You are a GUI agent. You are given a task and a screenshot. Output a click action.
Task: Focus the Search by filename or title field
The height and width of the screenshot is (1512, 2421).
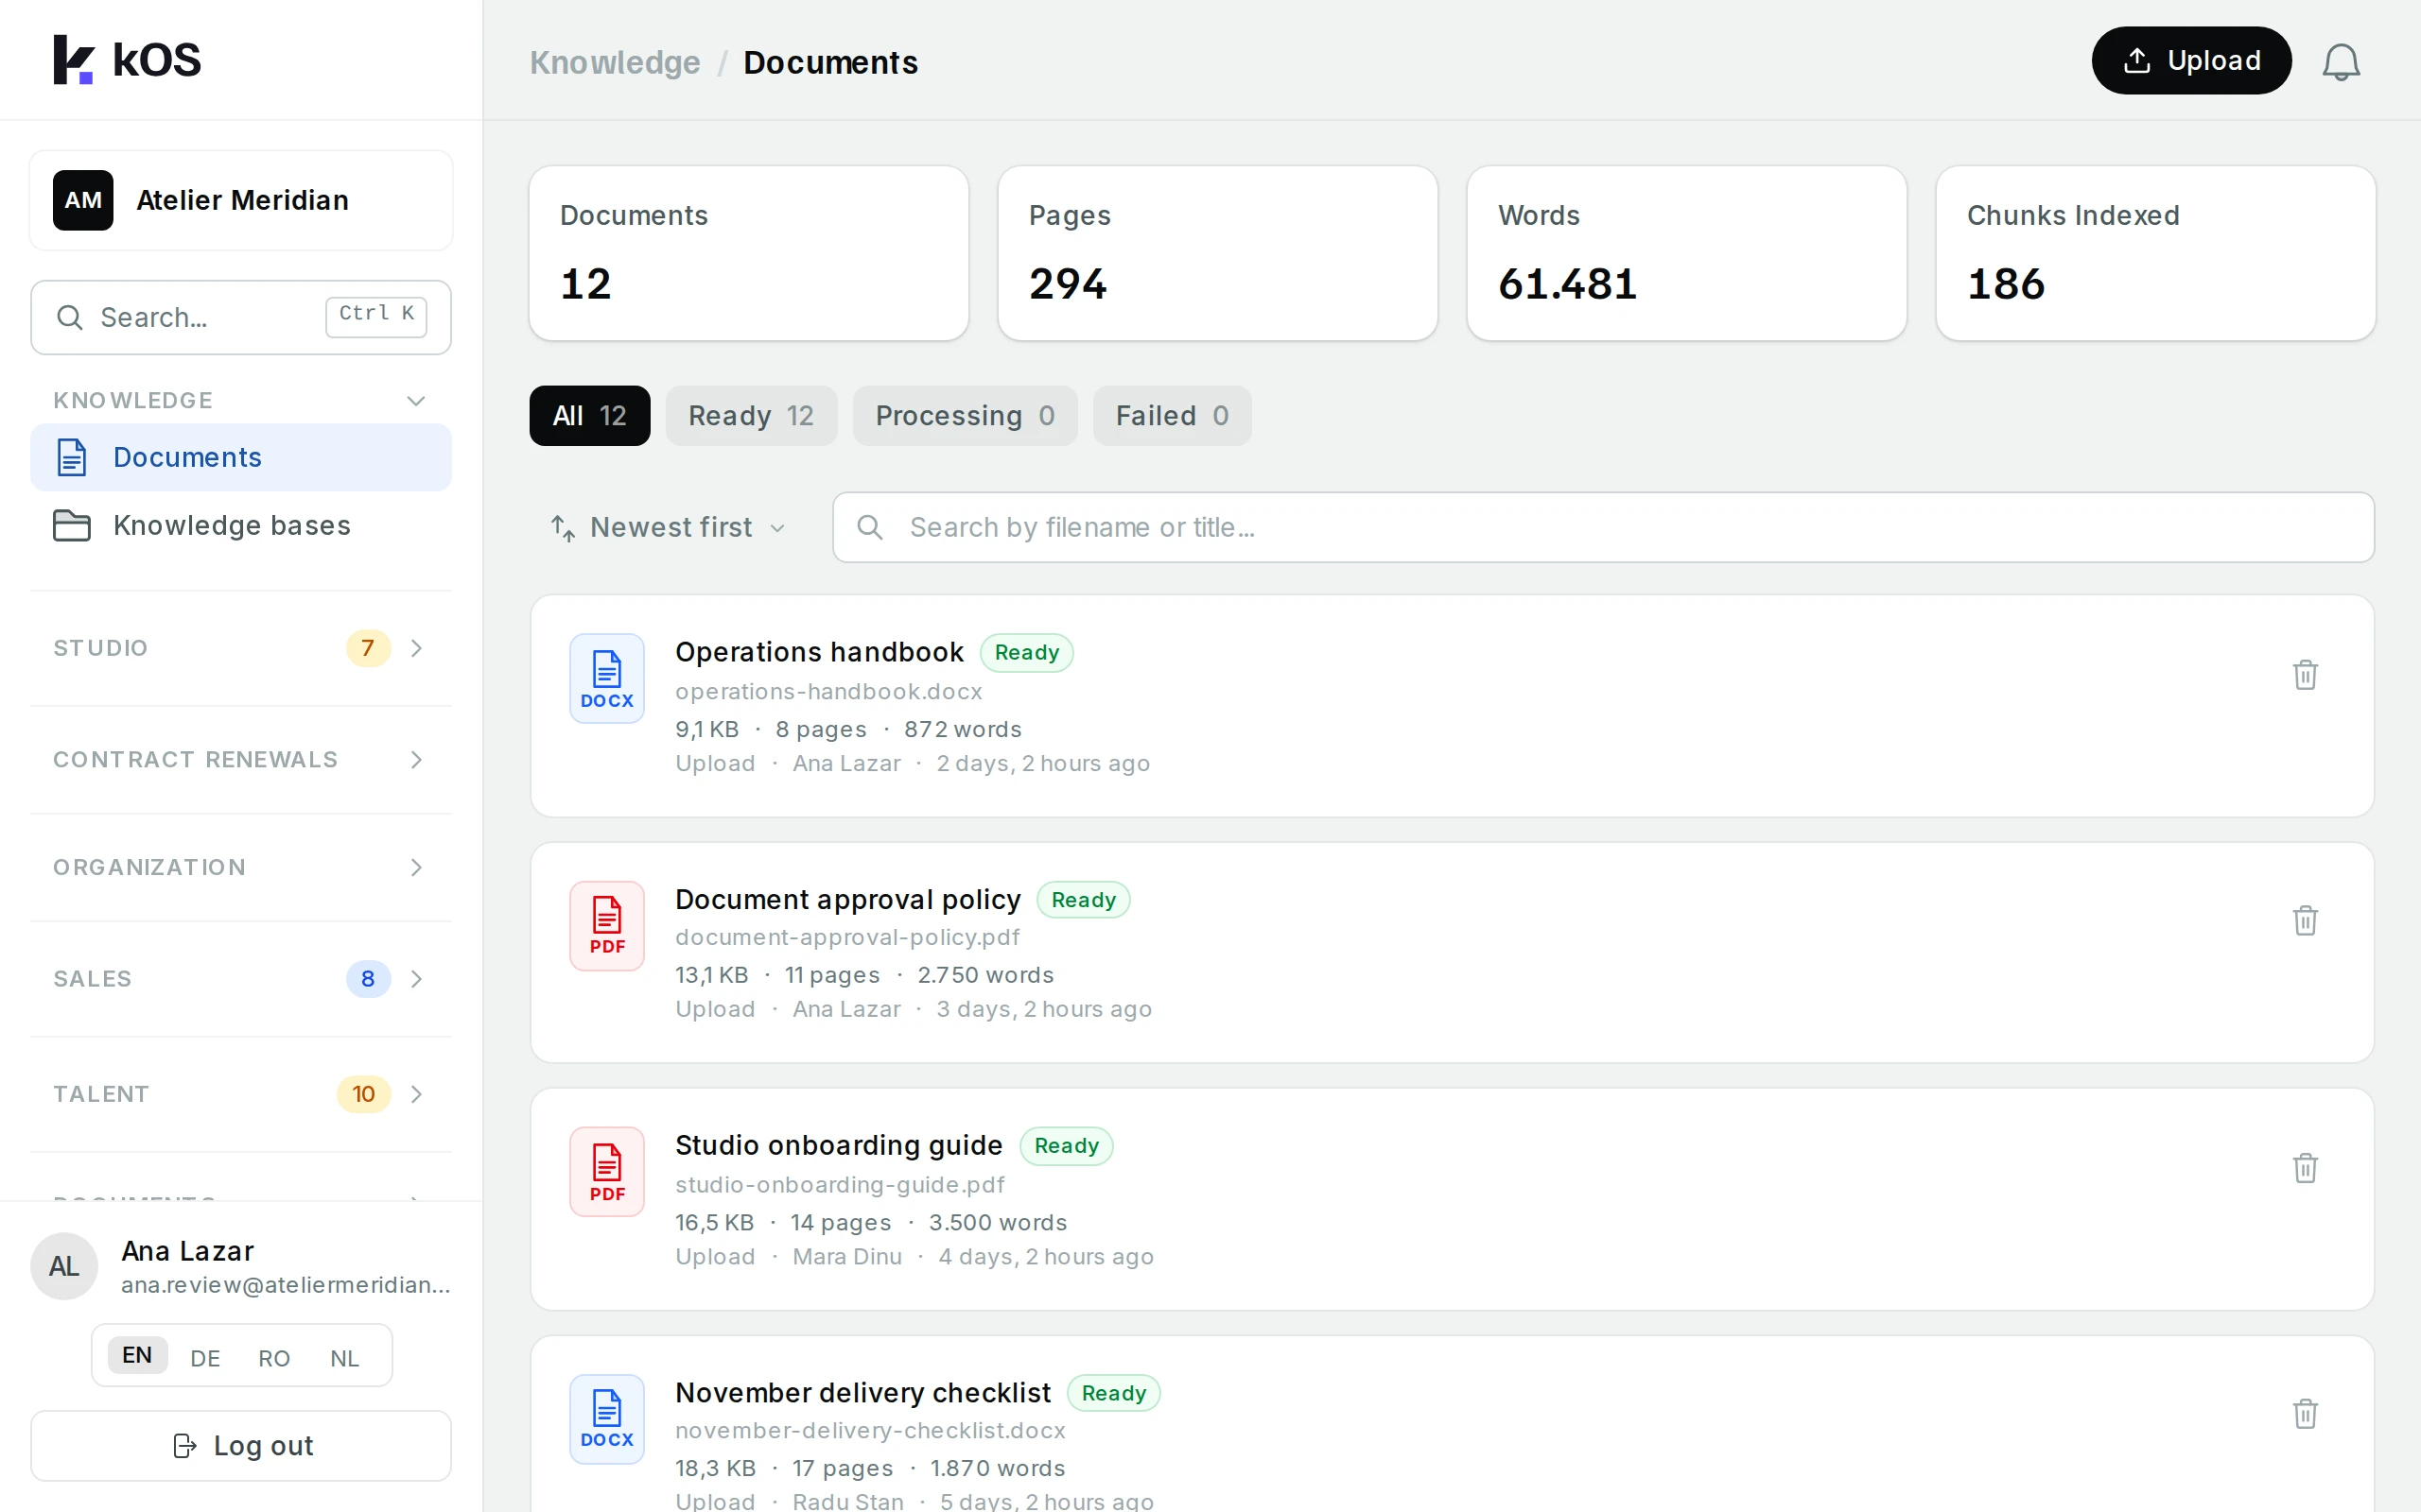tap(1603, 527)
